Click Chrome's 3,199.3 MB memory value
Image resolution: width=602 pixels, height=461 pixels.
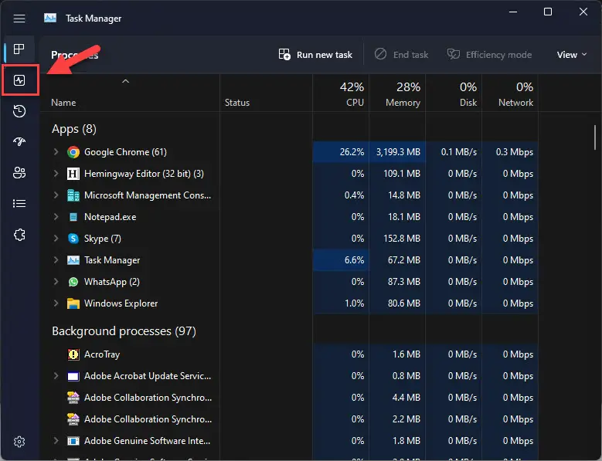coord(398,152)
